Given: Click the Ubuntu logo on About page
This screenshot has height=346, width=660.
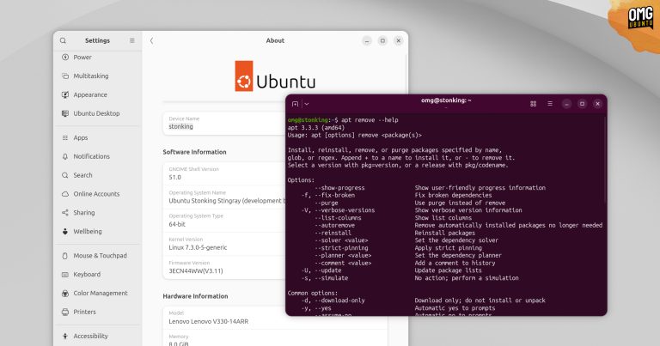Looking at the screenshot, I should click(x=275, y=76).
